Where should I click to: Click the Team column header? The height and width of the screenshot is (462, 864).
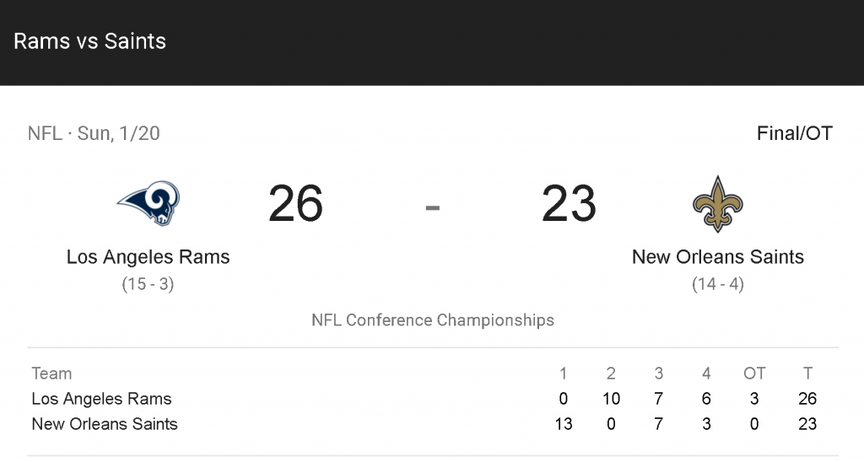(51, 373)
